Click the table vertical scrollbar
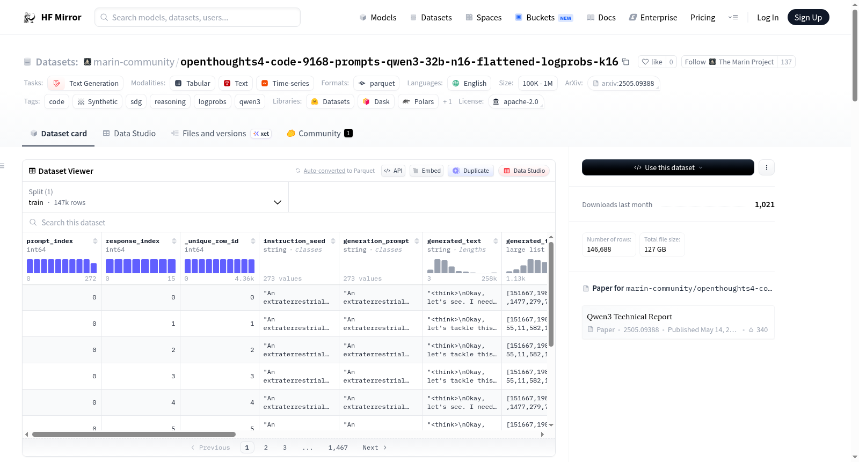The width and height of the screenshot is (859, 462). pos(551,294)
